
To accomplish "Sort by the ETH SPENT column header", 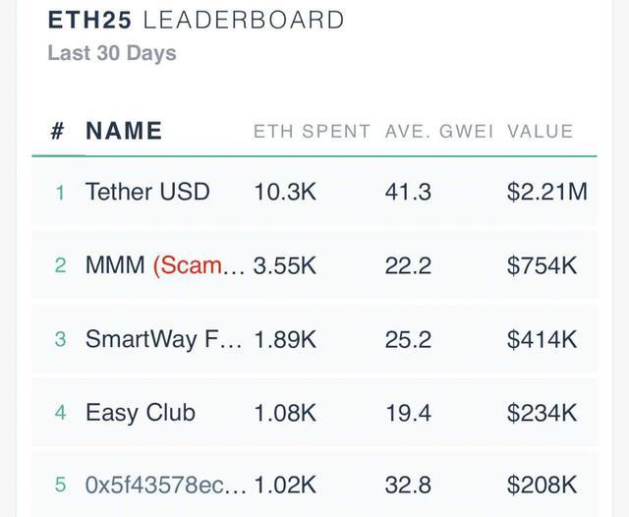I will [x=312, y=132].
